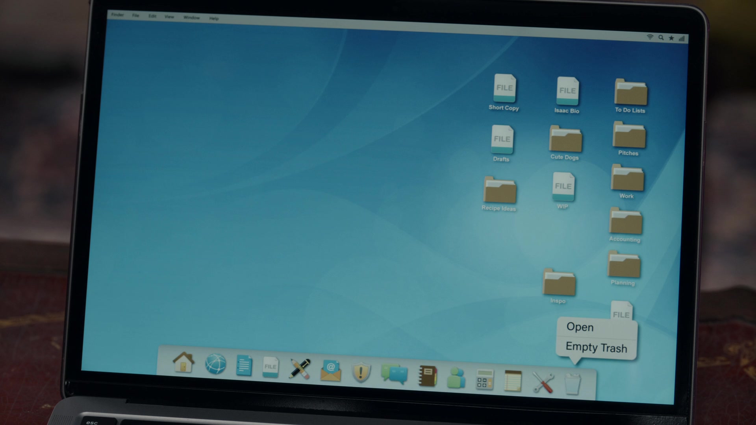The image size is (756, 425).
Task: Select the Inspo folder
Action: tap(559, 286)
